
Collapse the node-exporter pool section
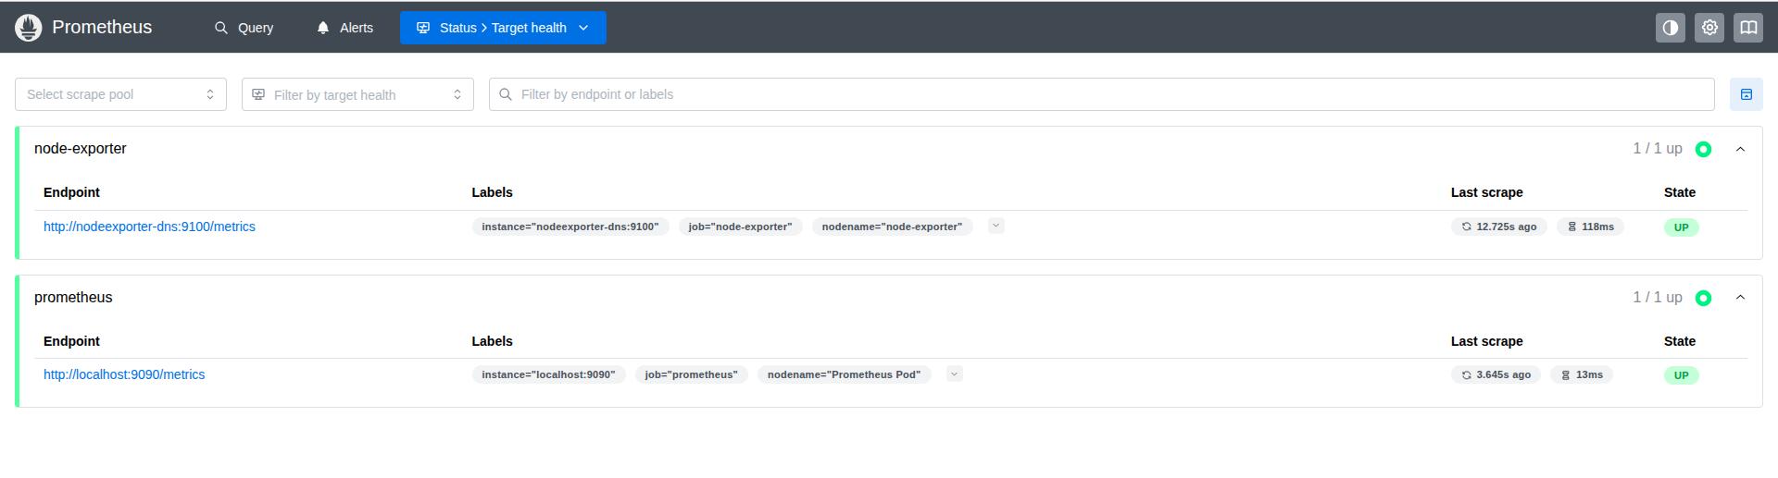click(x=1740, y=149)
